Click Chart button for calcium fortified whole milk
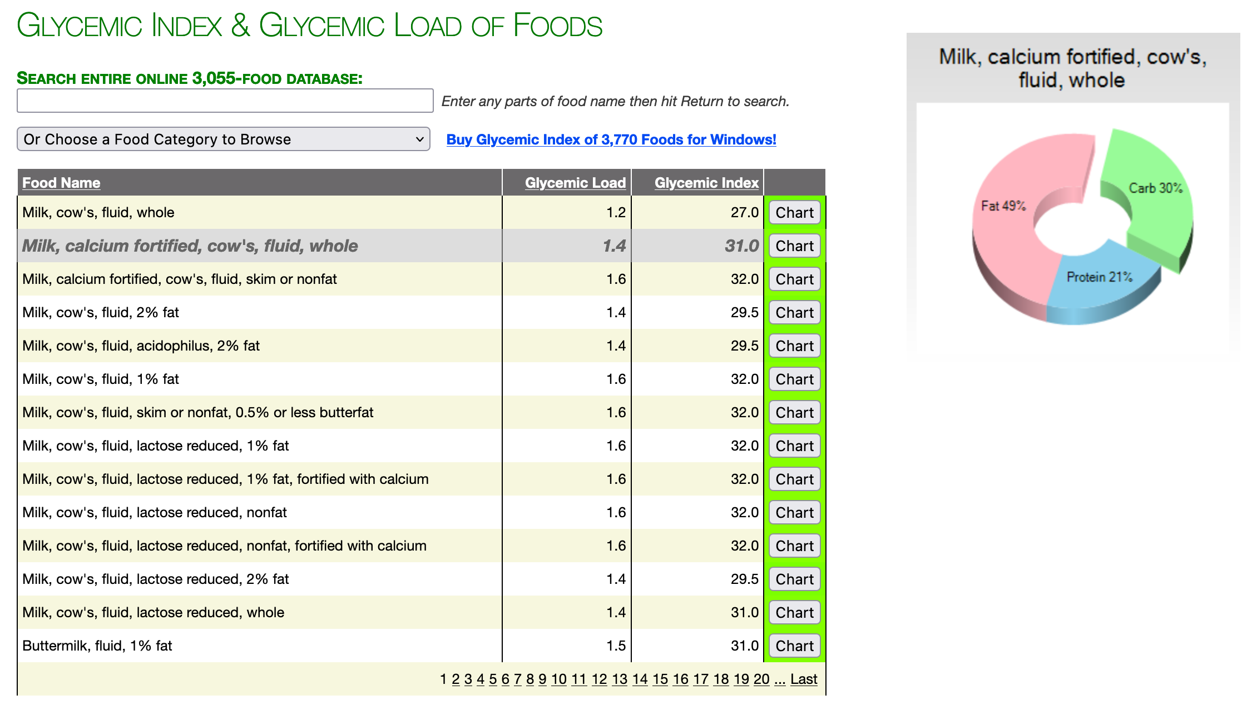Viewport: 1257px width, 710px height. coord(794,246)
